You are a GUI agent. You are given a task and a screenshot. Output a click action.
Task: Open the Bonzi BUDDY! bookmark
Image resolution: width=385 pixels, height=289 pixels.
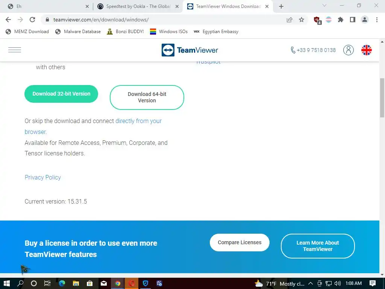[125, 32]
